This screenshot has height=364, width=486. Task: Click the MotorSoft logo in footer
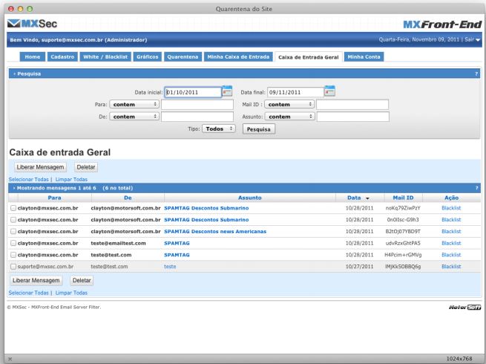pos(464,306)
